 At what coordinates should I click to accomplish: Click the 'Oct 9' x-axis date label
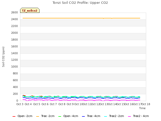[70, 104]
